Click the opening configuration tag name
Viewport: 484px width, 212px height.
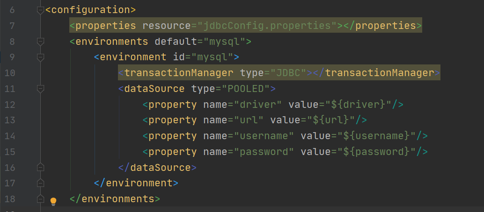[x=90, y=10]
